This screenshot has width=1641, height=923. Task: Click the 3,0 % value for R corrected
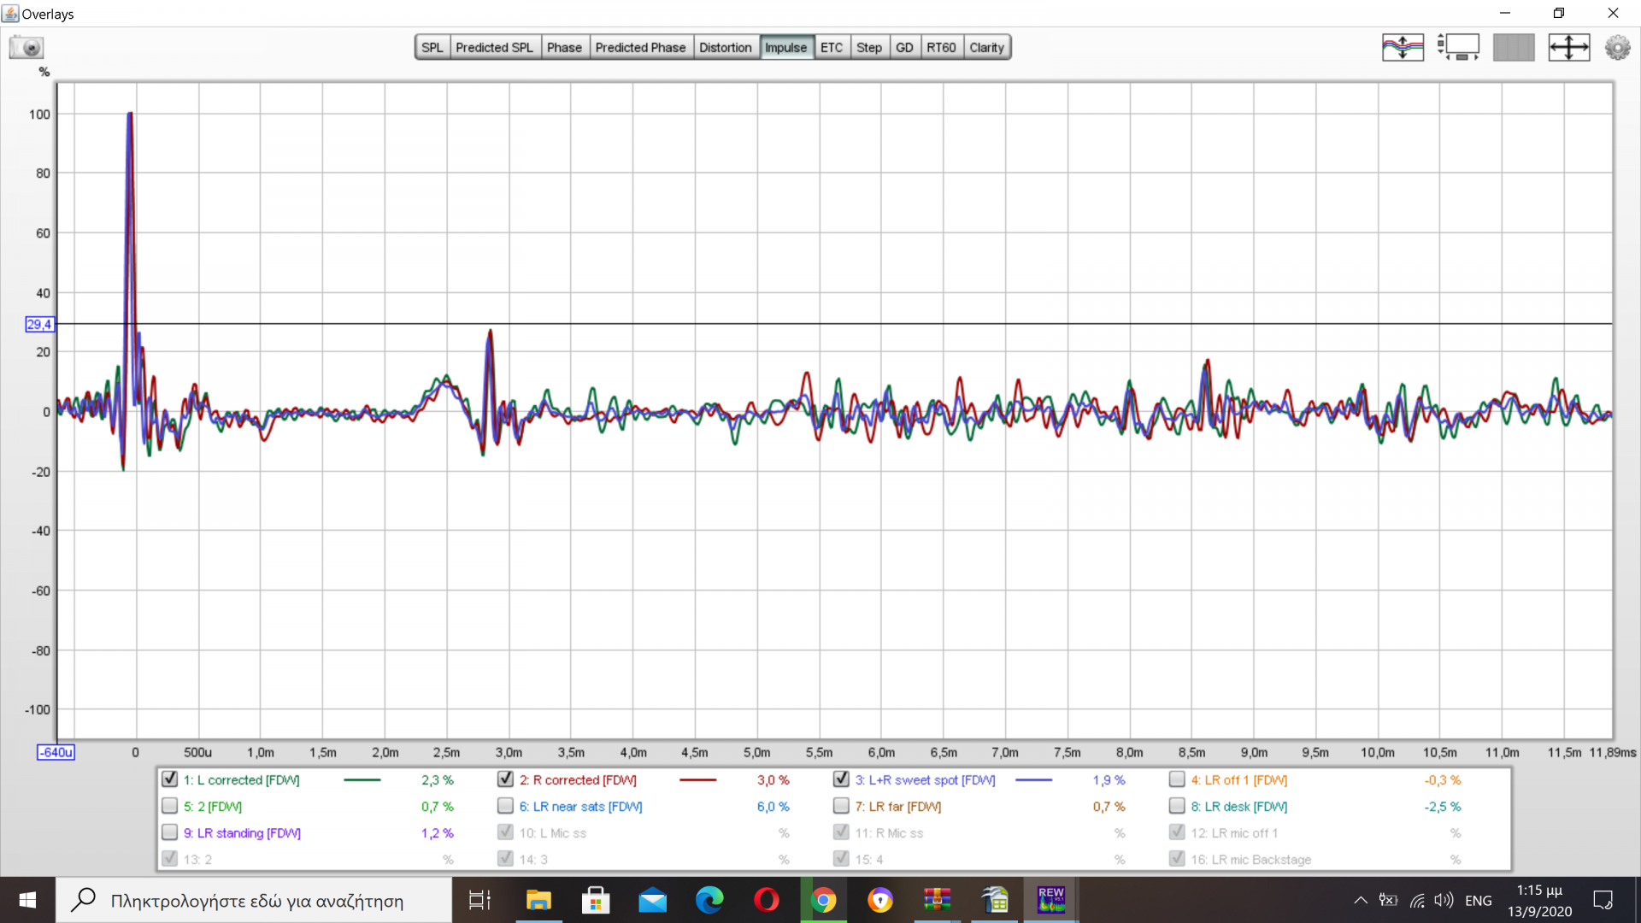pos(773,780)
